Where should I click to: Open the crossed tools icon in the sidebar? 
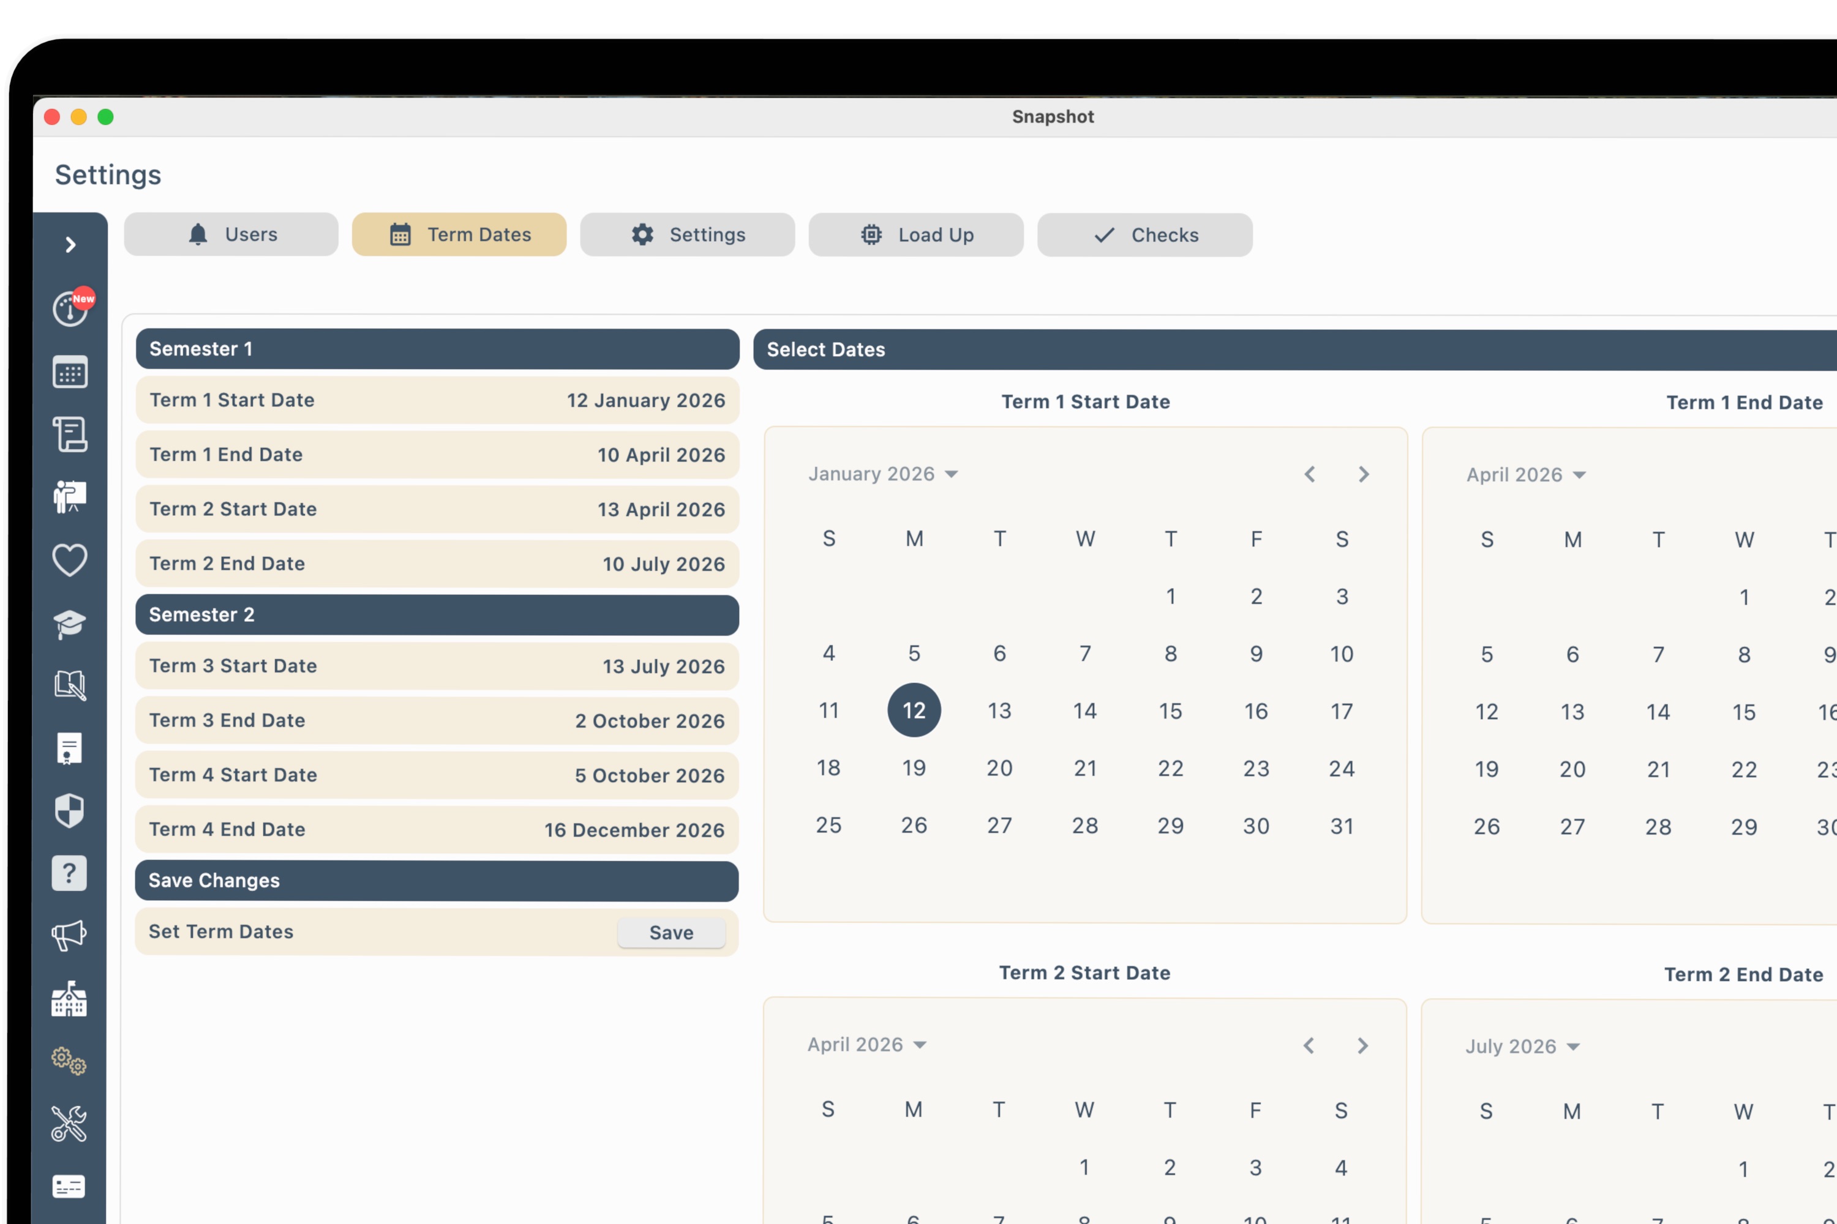(70, 1124)
